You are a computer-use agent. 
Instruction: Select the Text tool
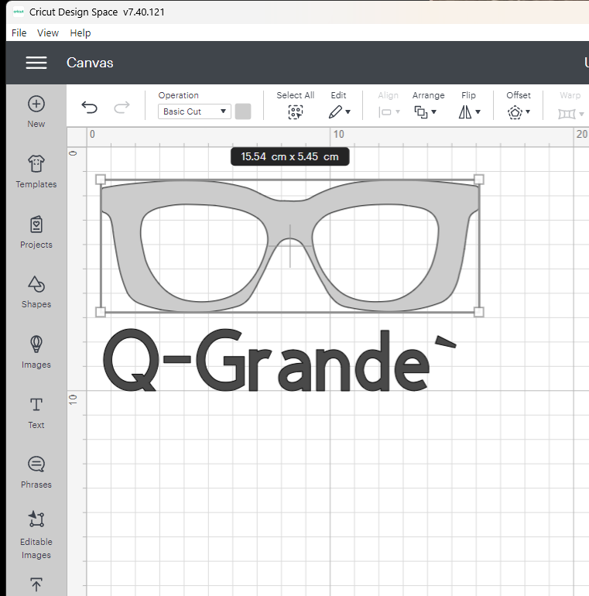[x=36, y=412]
